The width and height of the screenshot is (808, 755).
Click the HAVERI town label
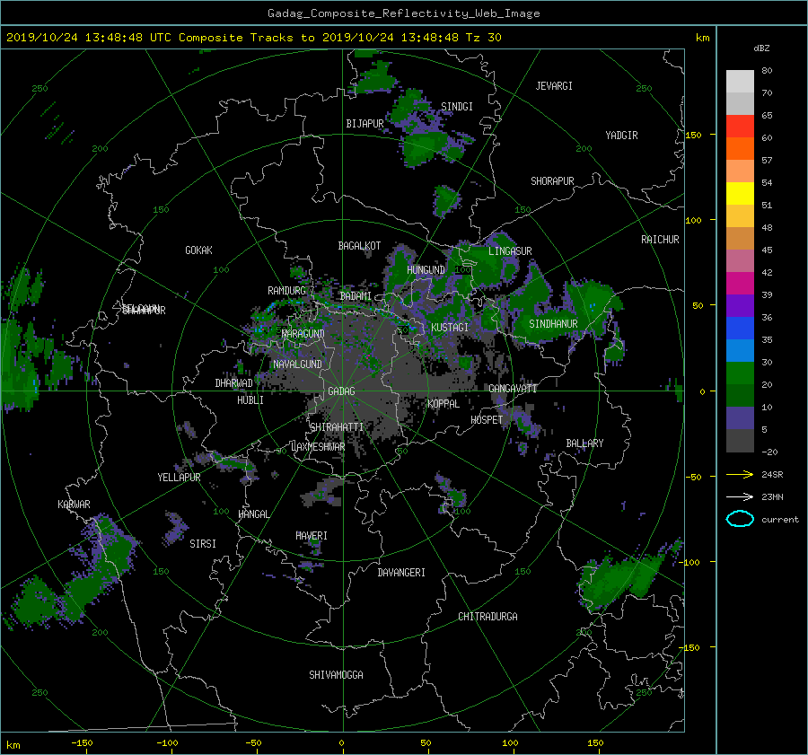(312, 536)
